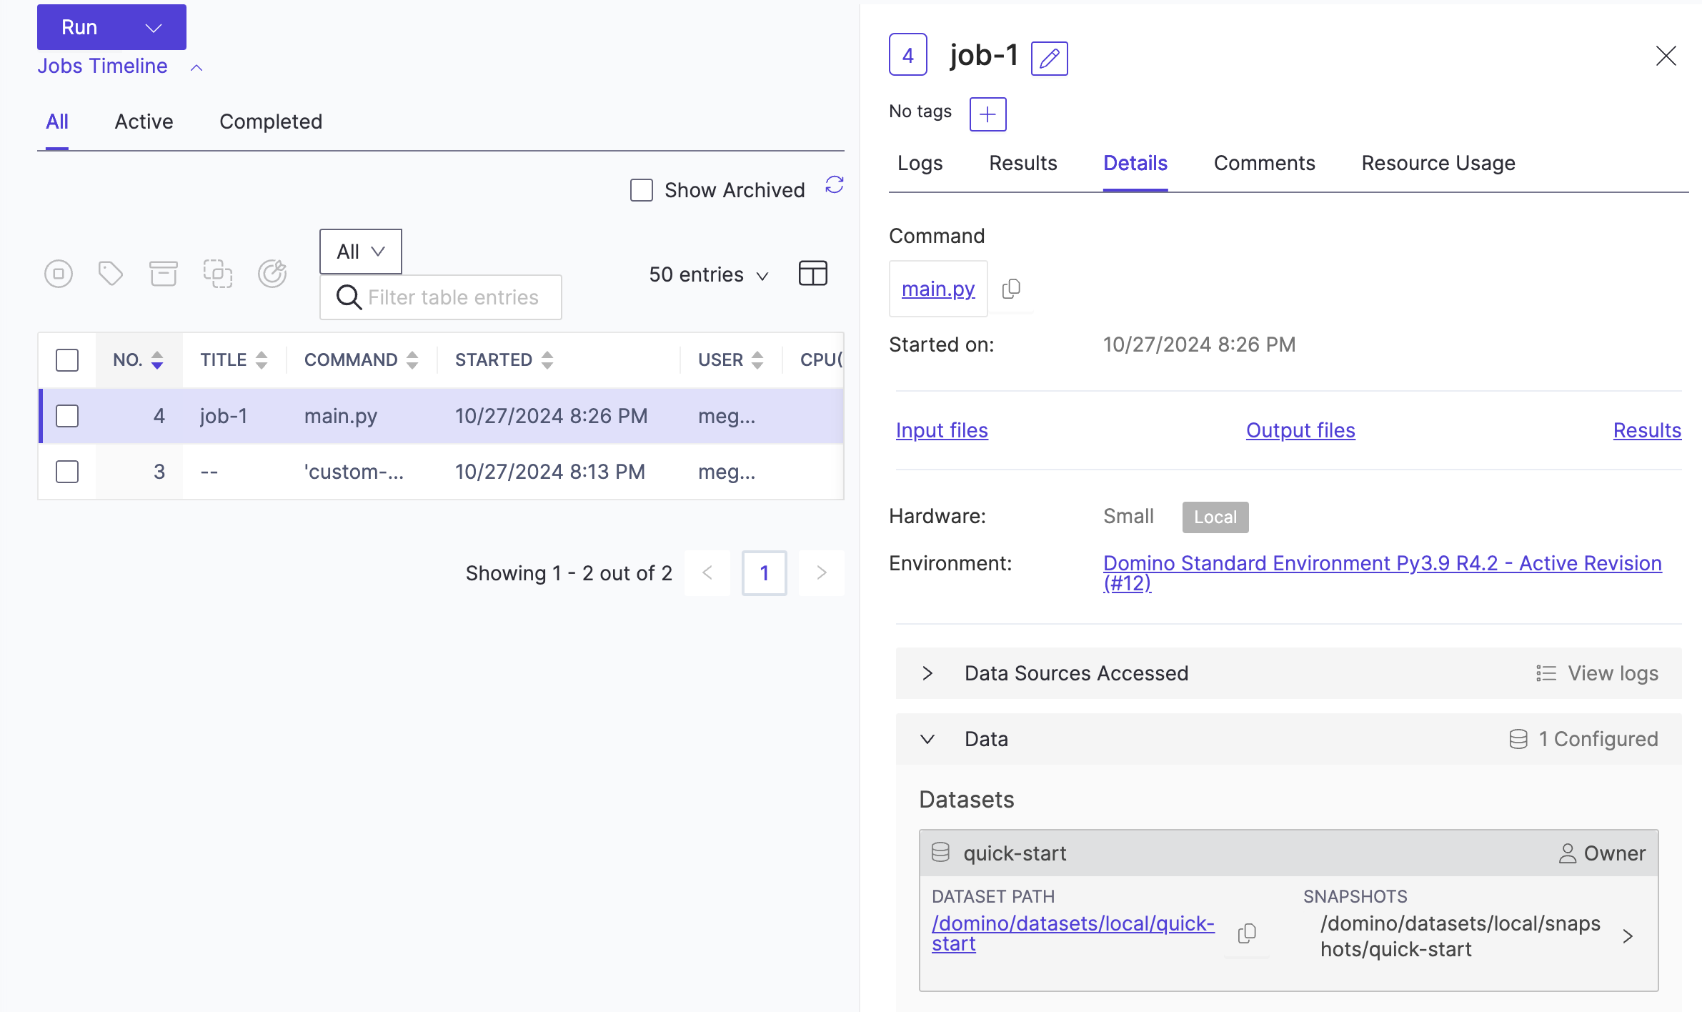Image resolution: width=1702 pixels, height=1012 pixels.
Task: Open the Domino Standard Environment link
Action: (x=1382, y=573)
